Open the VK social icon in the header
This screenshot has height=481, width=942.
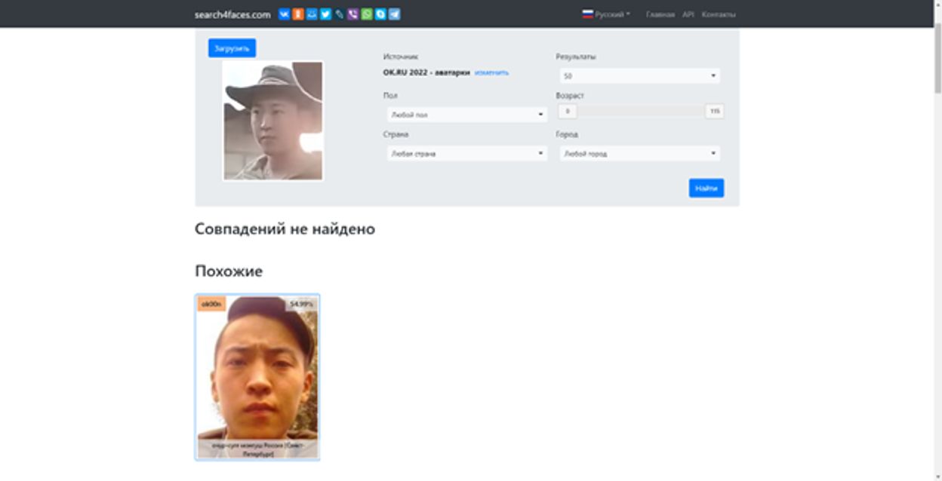(x=284, y=14)
